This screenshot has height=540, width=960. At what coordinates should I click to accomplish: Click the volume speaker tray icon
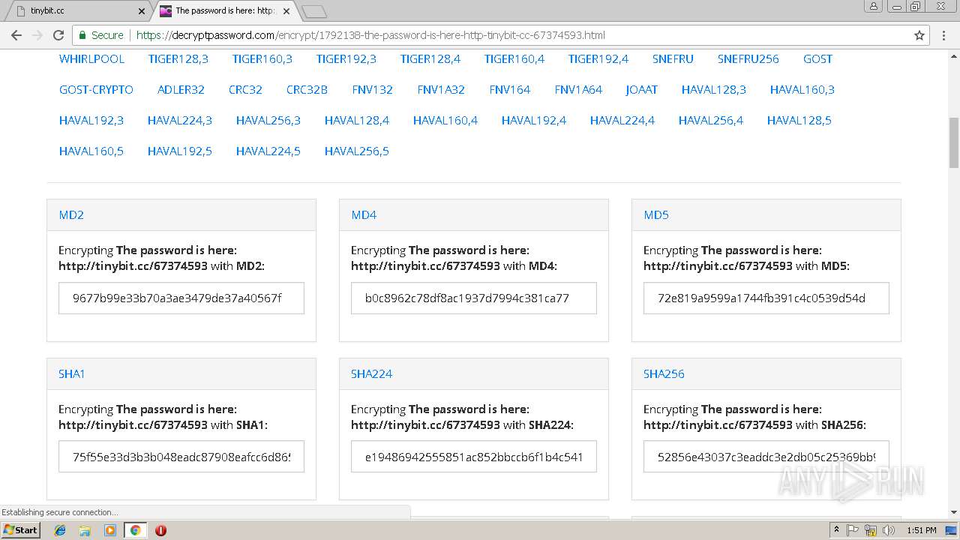[x=888, y=530]
